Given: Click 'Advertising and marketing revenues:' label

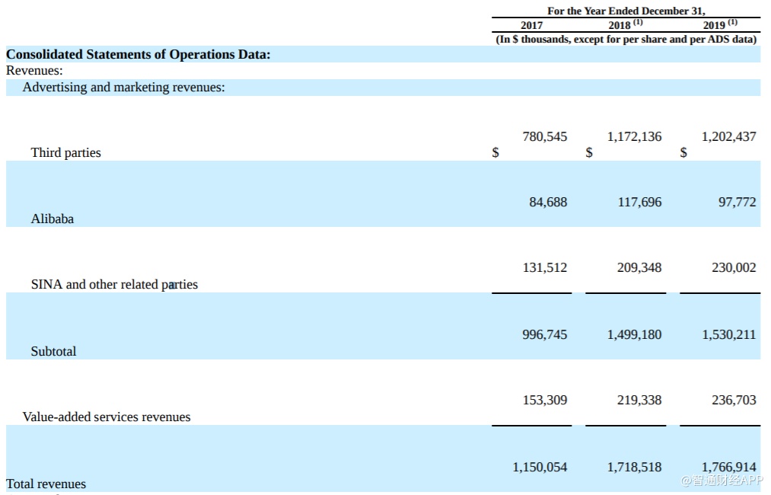Looking at the screenshot, I should click(123, 87).
